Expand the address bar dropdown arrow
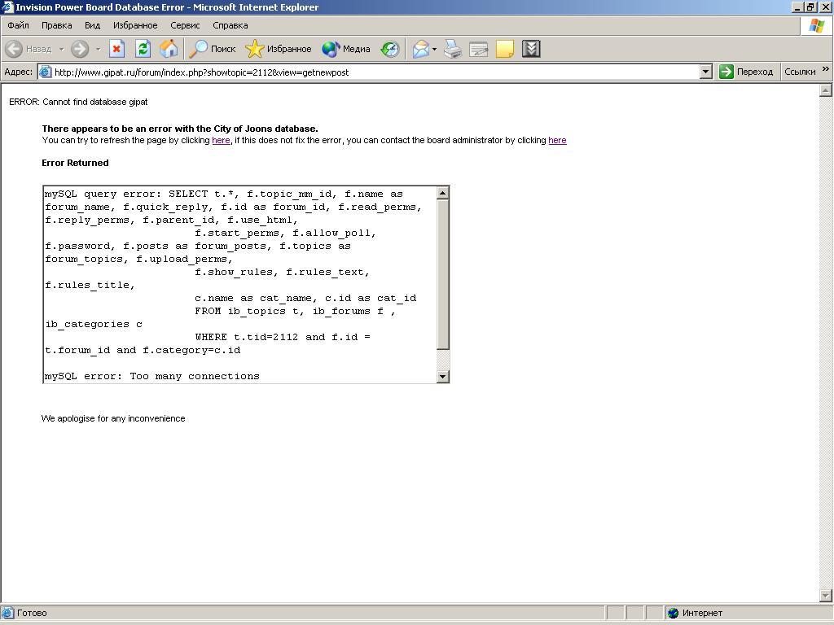Image resolution: width=834 pixels, height=625 pixels. pos(706,72)
